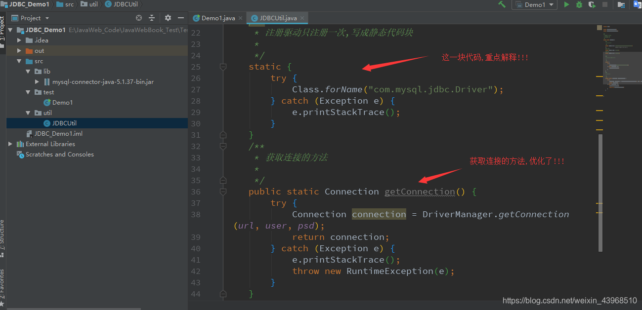Run Demo1 with the green play button
This screenshot has height=310, width=642.
(x=566, y=4)
